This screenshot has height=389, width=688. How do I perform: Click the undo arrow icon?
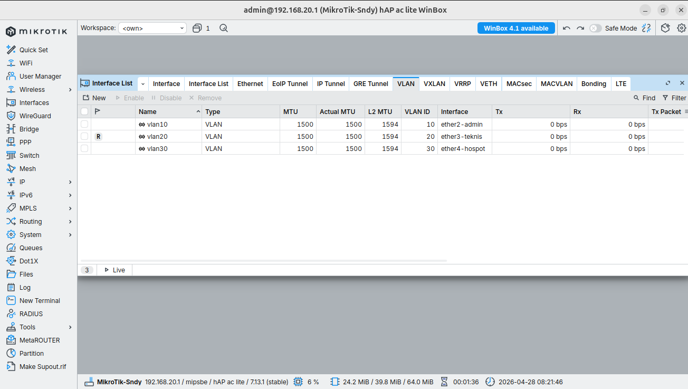[x=567, y=28]
